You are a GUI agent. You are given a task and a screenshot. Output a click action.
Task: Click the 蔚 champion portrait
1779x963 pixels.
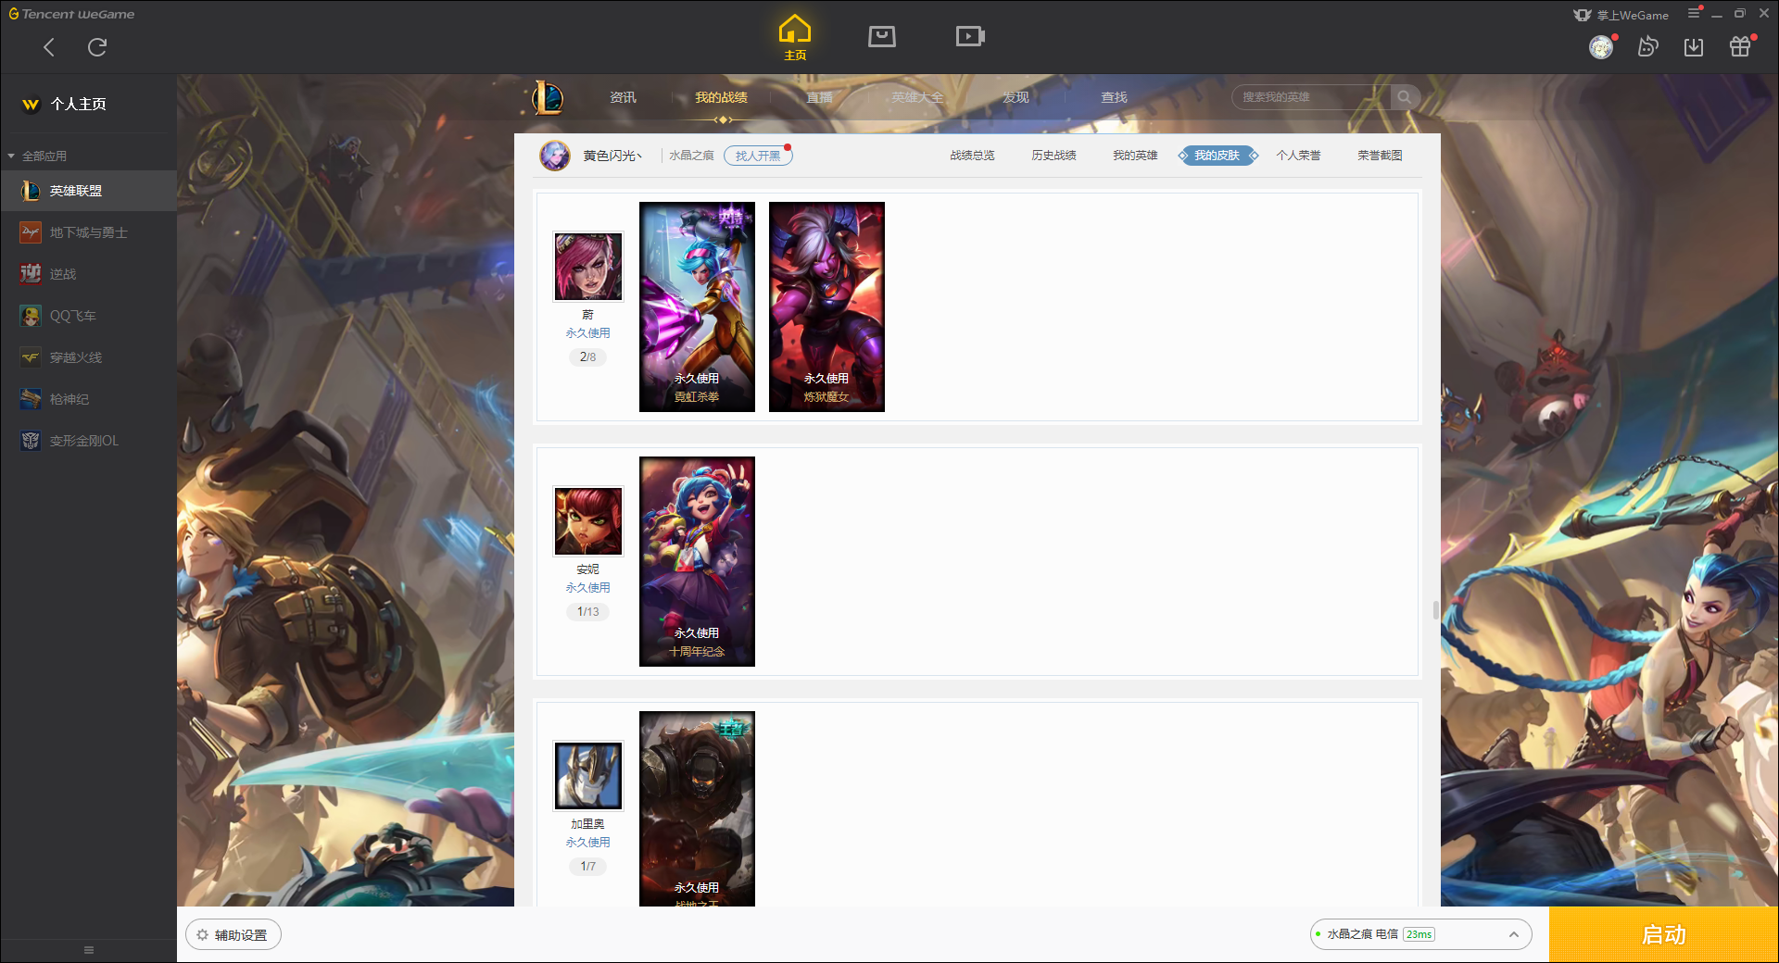[x=587, y=267]
